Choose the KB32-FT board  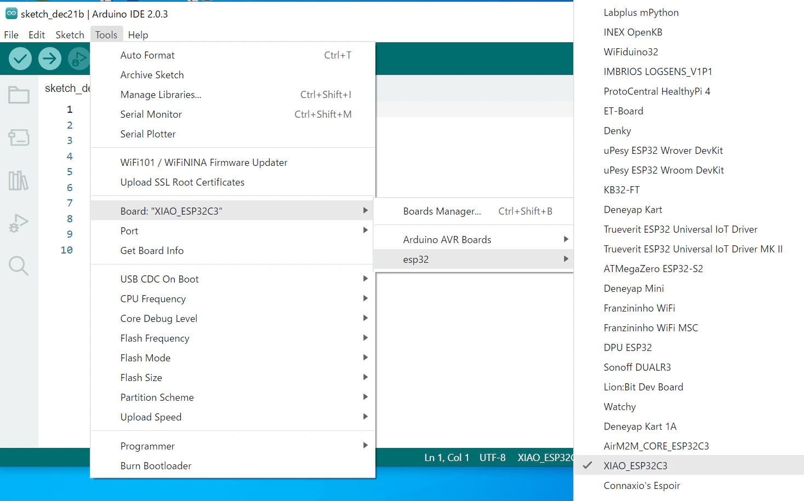tap(689, 189)
